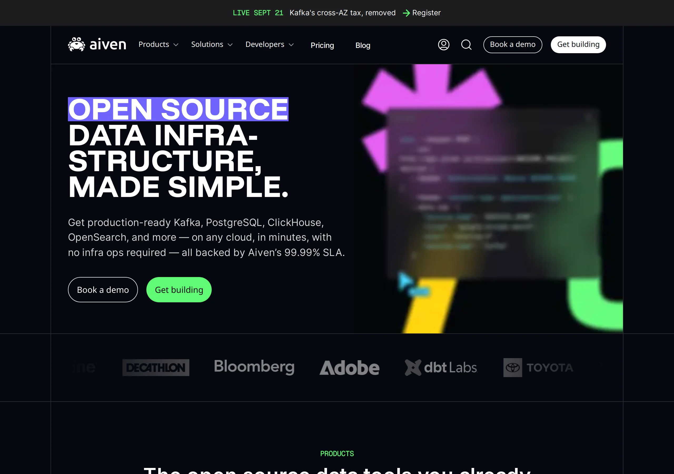
Task: Open search with the magnifier icon
Action: 466,45
